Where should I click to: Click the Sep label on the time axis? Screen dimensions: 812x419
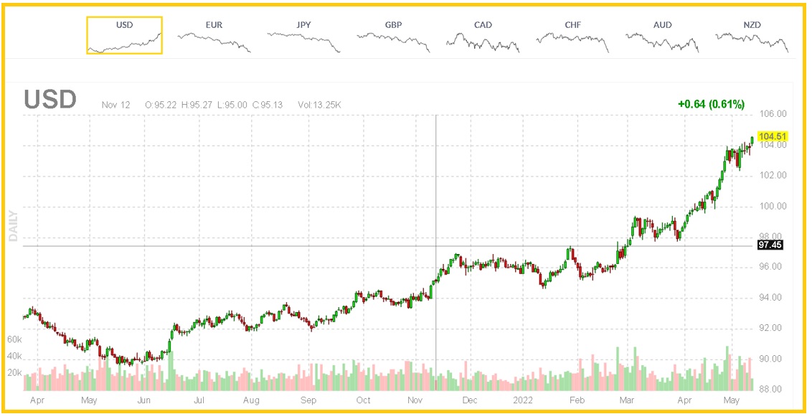click(308, 400)
